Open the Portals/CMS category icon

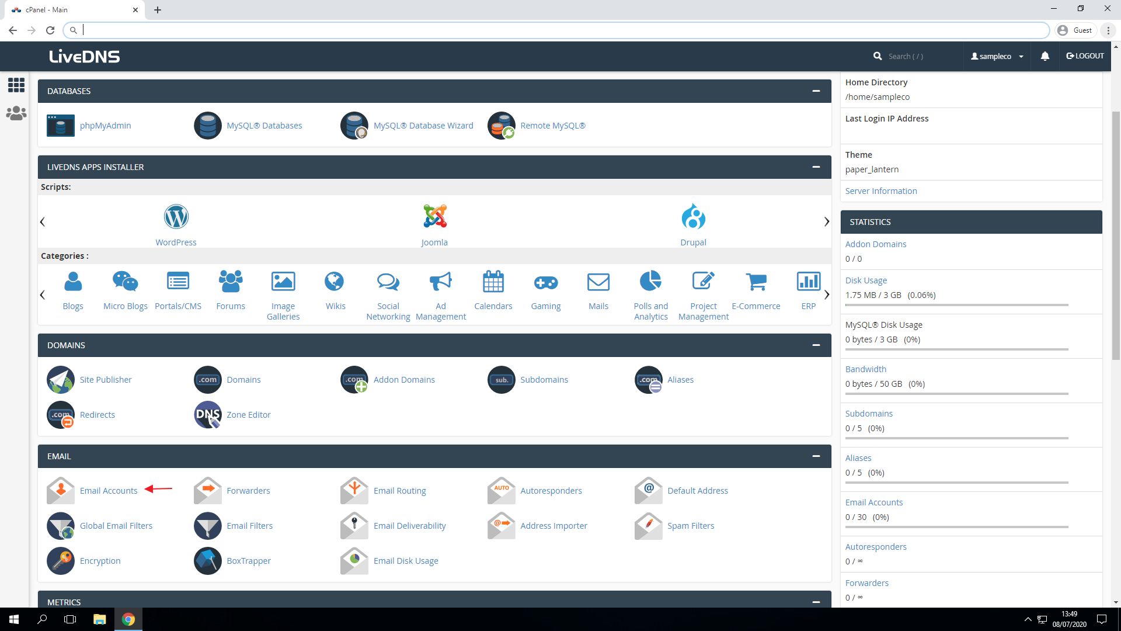click(178, 282)
